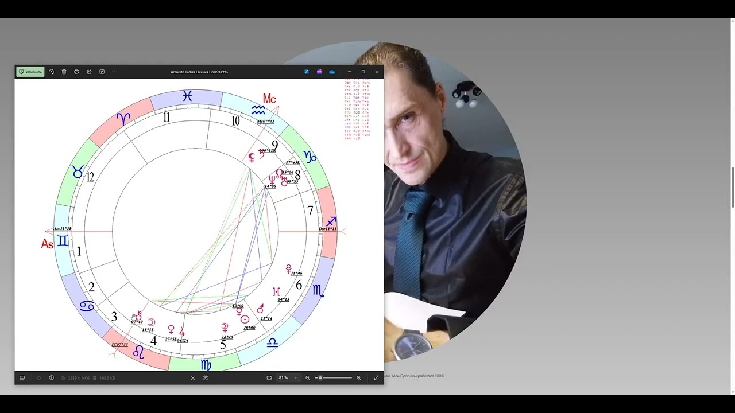Click house number 10 on the chart
This screenshot has height=413, width=735.
[x=235, y=121]
